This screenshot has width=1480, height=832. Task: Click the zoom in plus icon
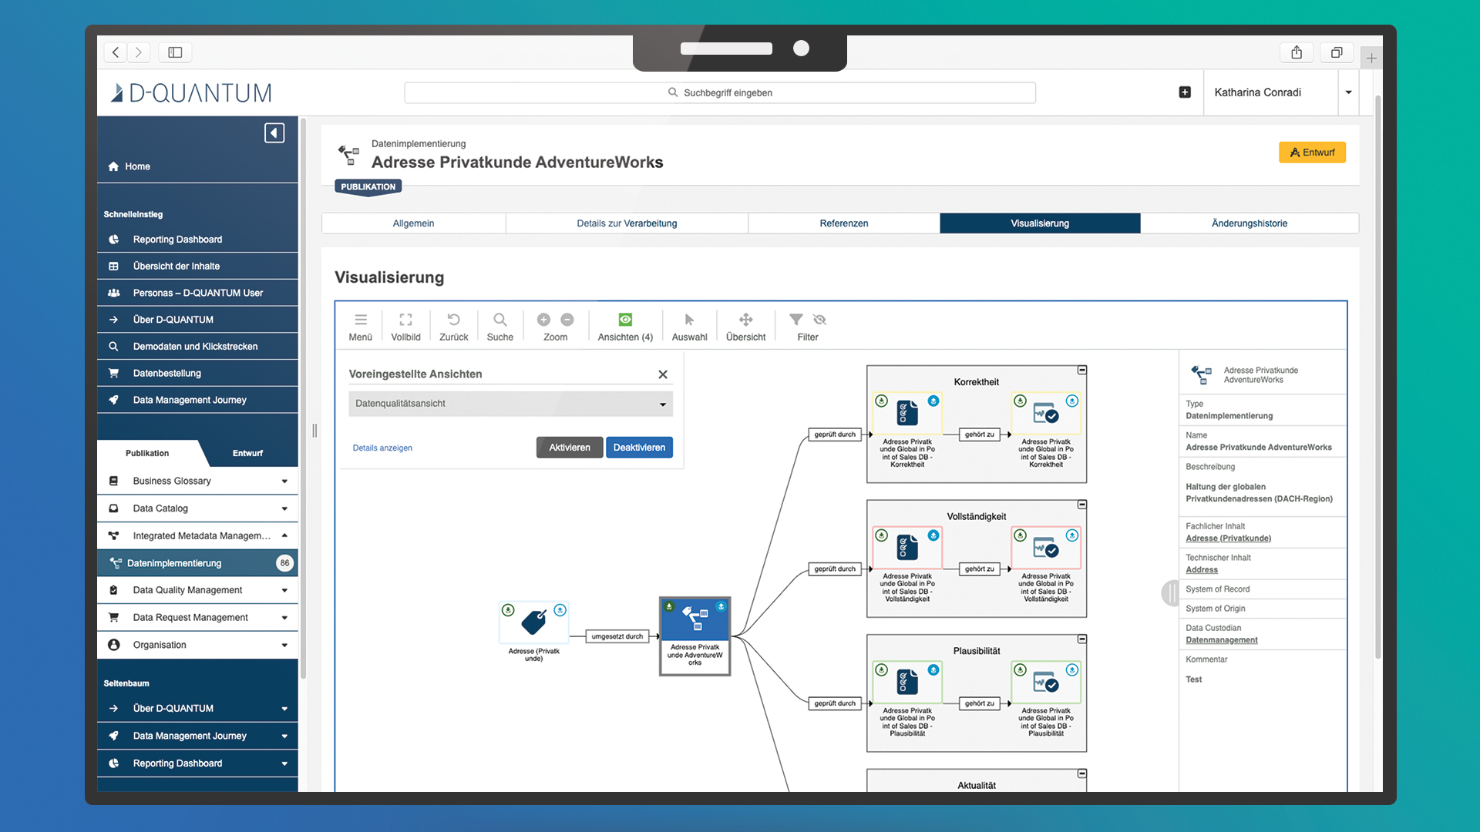tap(543, 320)
